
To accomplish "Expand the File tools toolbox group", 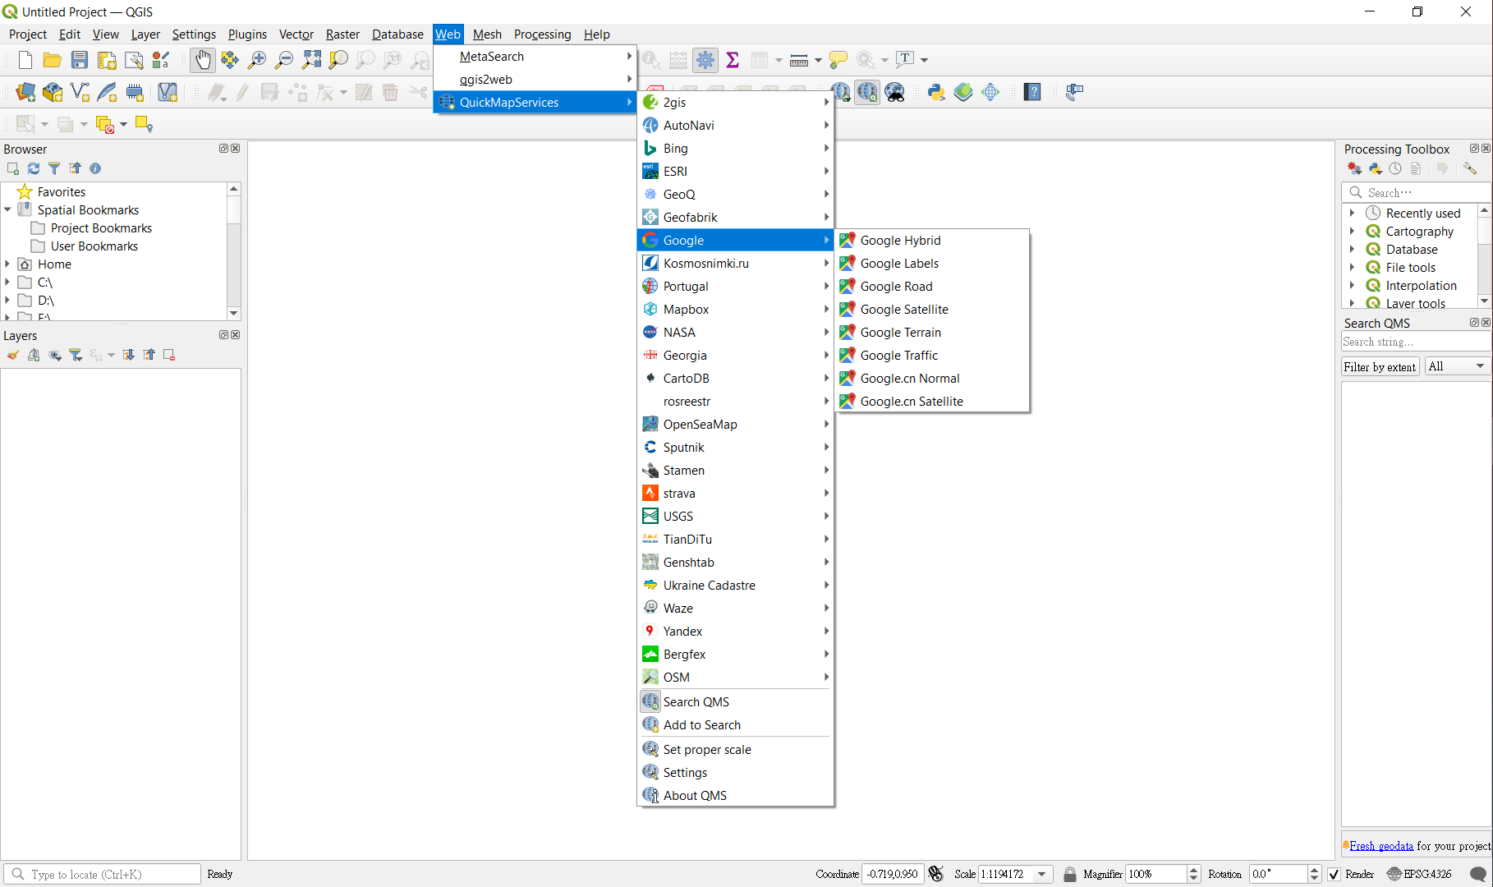I will pos(1352,268).
